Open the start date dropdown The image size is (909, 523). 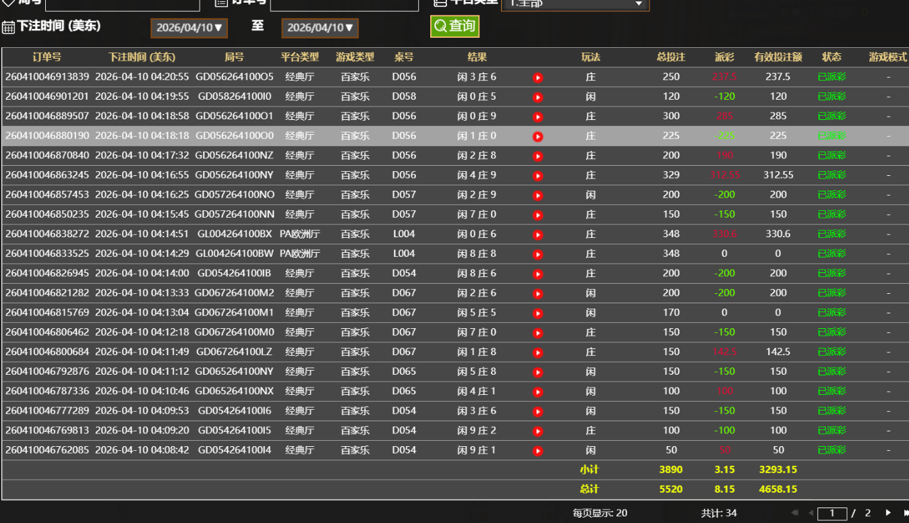(x=189, y=28)
